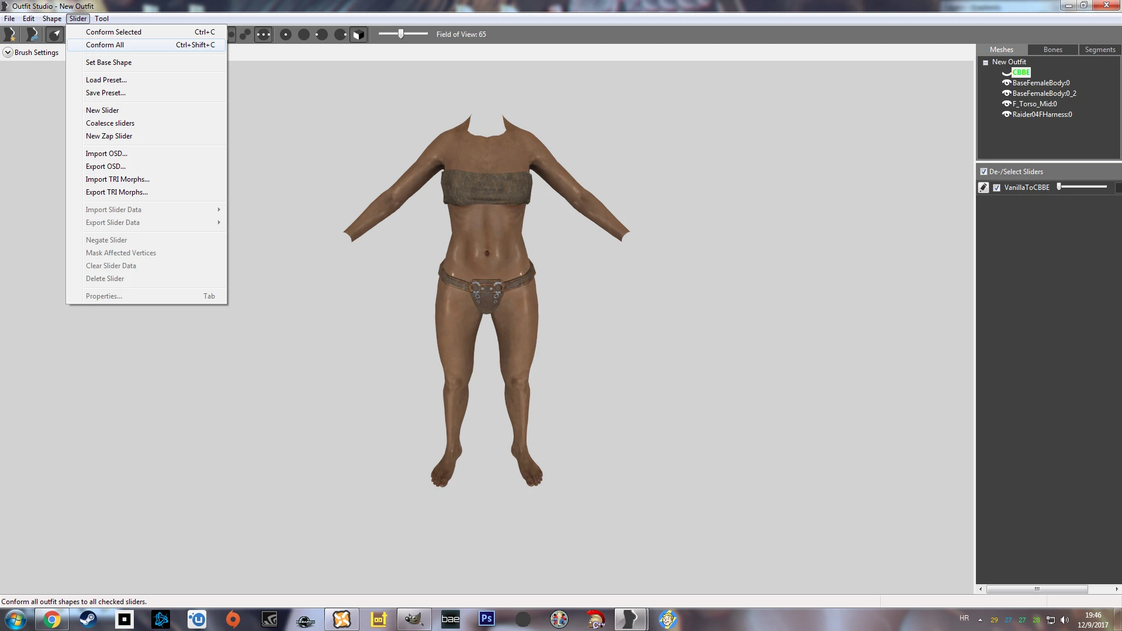Open the Tool menu

tap(102, 19)
